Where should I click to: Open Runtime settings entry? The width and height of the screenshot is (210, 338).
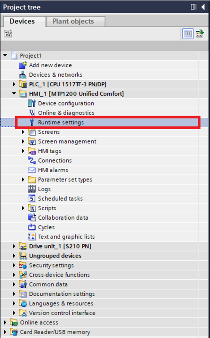click(61, 123)
